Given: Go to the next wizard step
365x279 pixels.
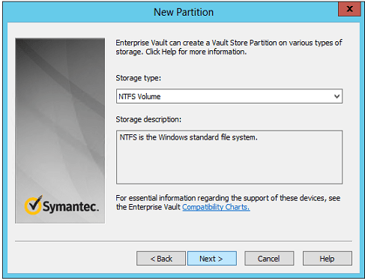Looking at the screenshot, I should point(212,259).
